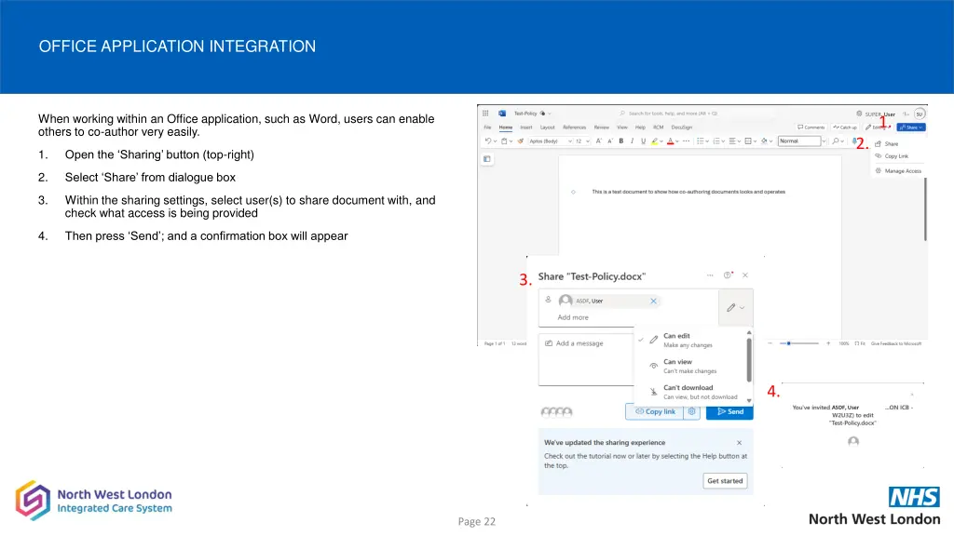Decrease font size with smaller A icon
Screen dimensions: 954x536
[x=610, y=141]
